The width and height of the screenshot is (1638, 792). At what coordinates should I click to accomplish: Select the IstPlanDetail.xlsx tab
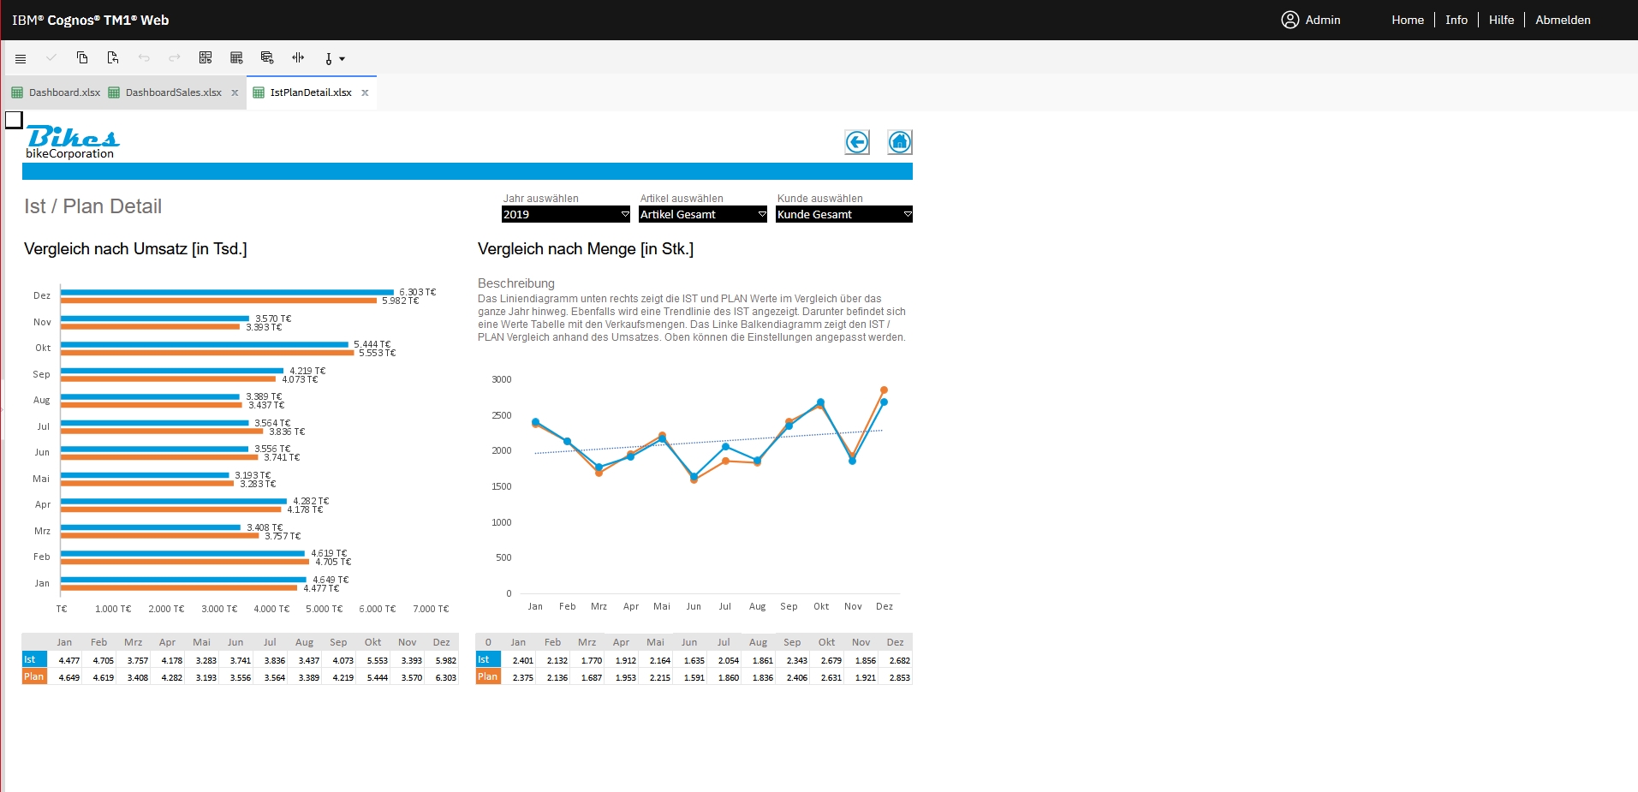click(311, 92)
